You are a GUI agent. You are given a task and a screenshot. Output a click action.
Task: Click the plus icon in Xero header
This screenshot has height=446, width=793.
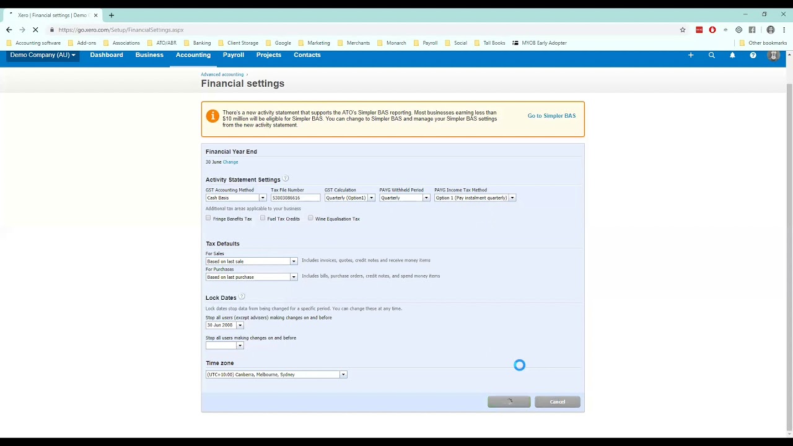tap(691, 55)
